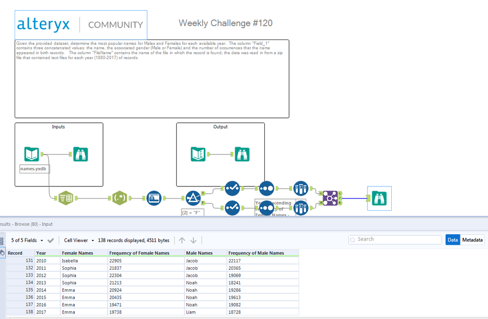Click the J output anchor of Join

point(340,198)
